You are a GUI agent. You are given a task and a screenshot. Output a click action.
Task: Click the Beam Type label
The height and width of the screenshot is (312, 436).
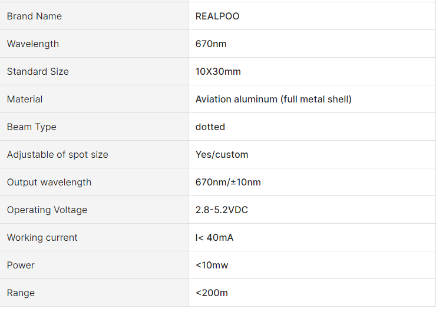(32, 127)
